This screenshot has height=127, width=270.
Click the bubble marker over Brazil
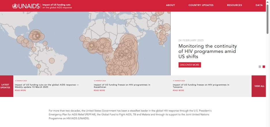tap(52, 61)
